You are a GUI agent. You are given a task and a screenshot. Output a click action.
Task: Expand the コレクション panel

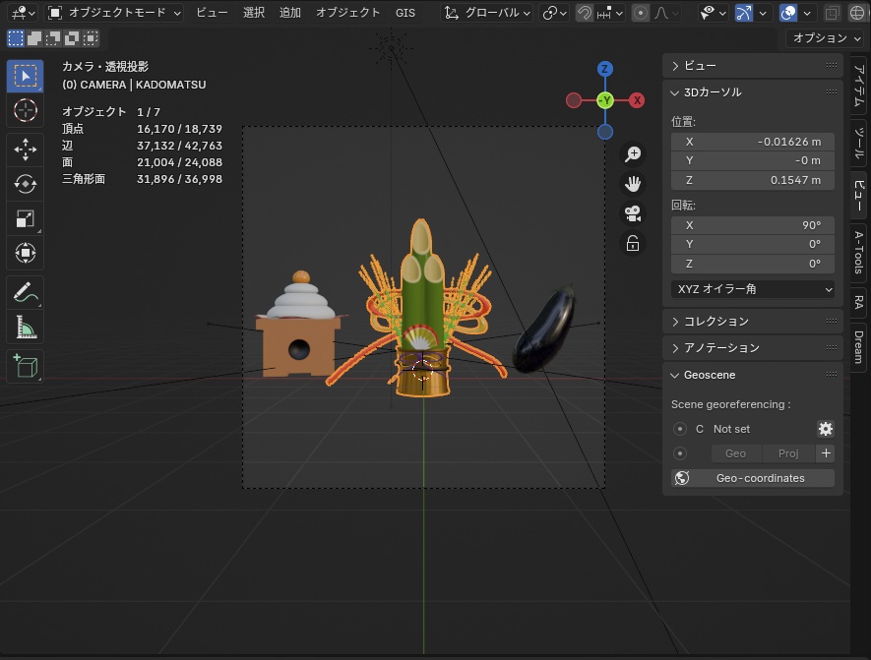click(x=753, y=322)
